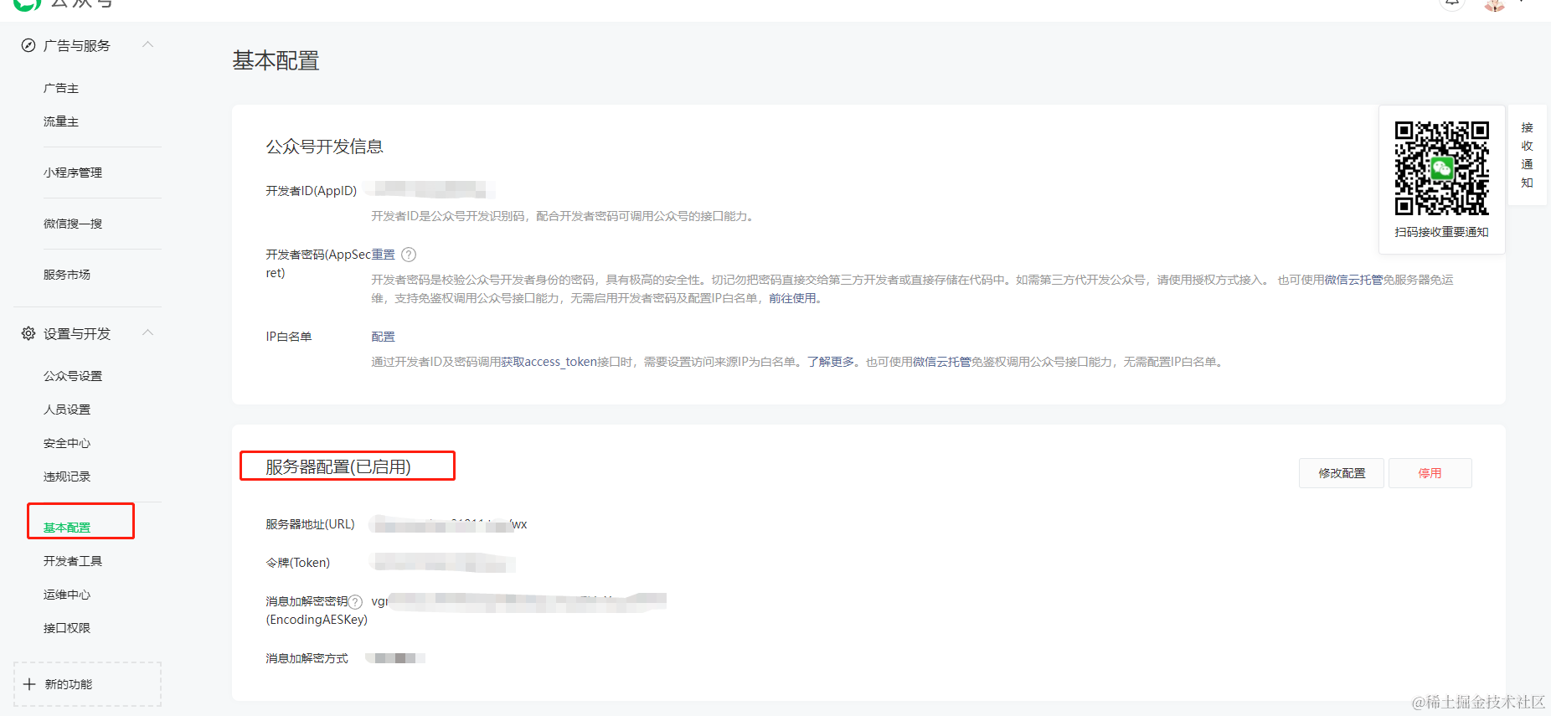Open 人员设置 page
The height and width of the screenshot is (716, 1551).
coord(67,410)
